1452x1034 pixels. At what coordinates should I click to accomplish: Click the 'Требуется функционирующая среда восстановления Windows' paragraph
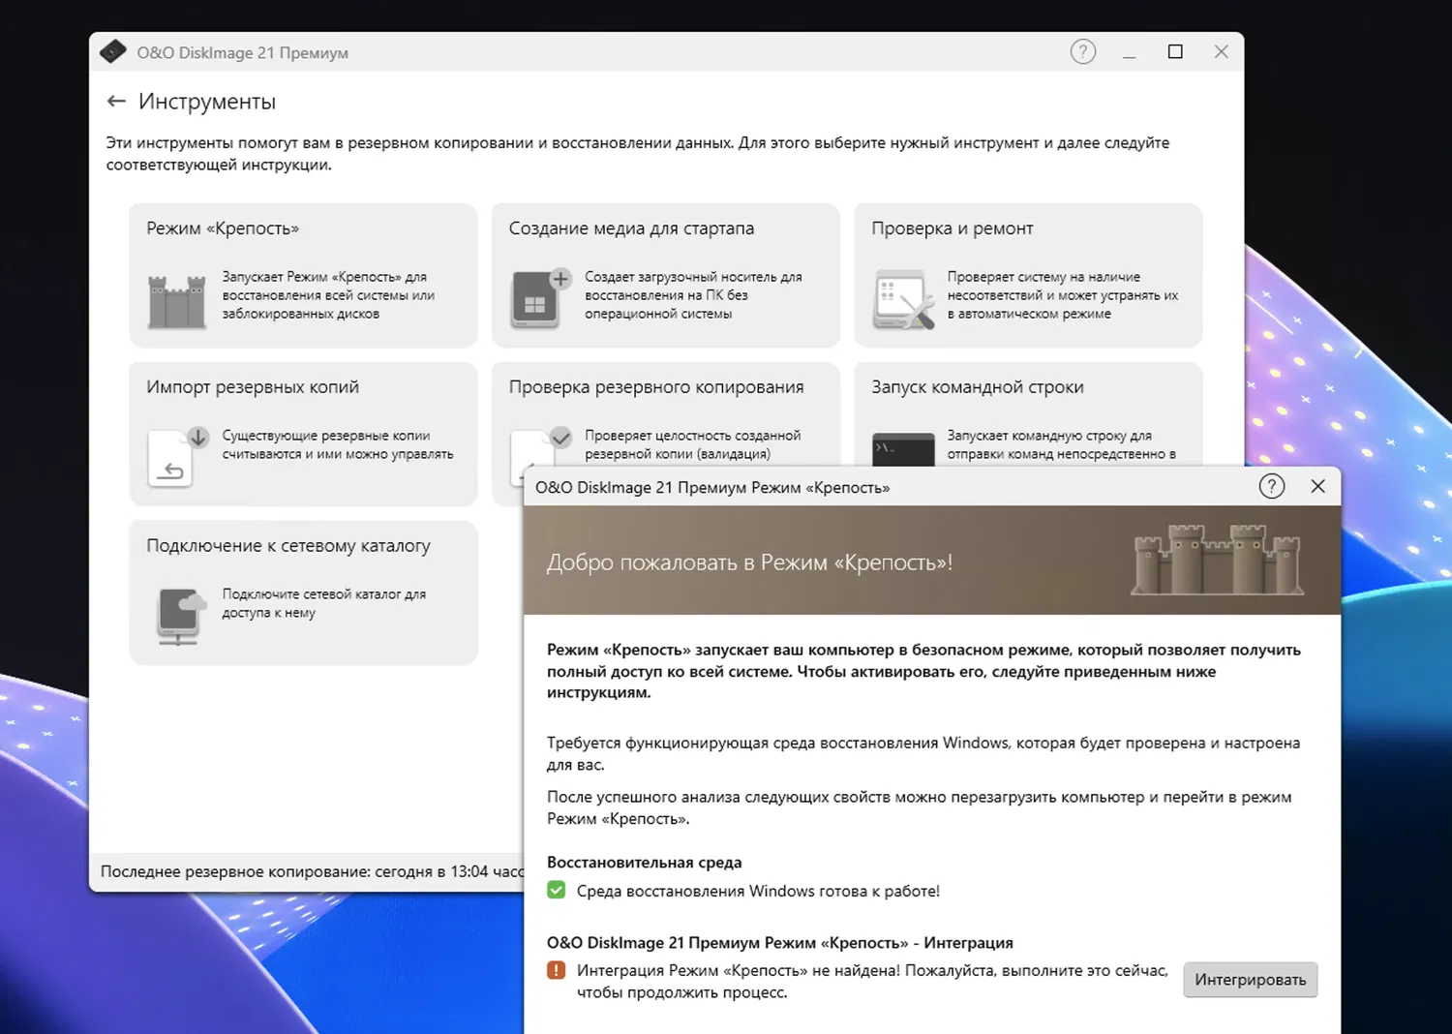[923, 753]
